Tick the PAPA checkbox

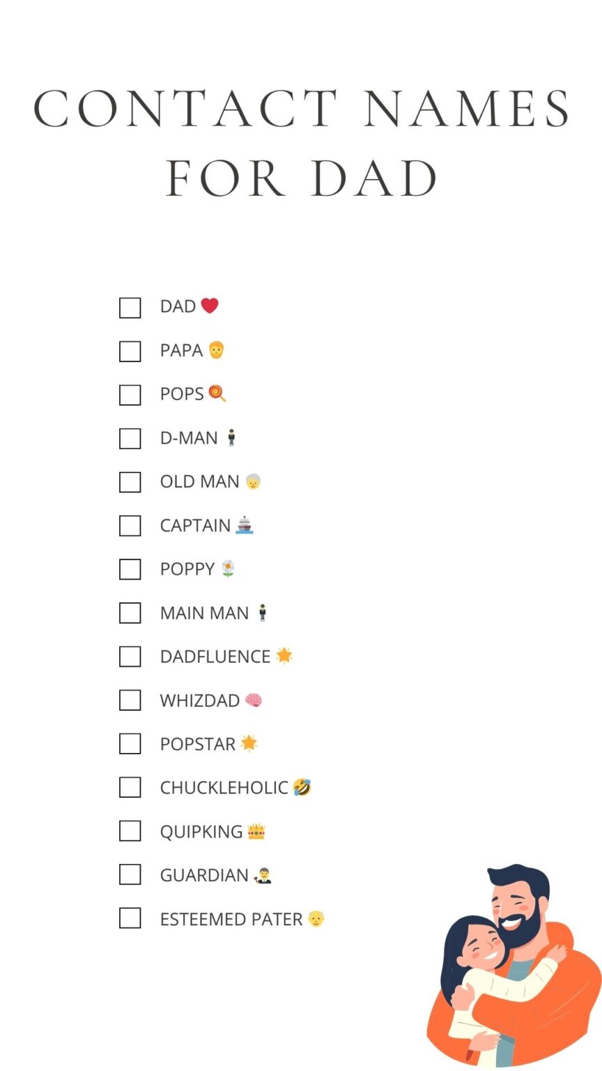pyautogui.click(x=130, y=351)
